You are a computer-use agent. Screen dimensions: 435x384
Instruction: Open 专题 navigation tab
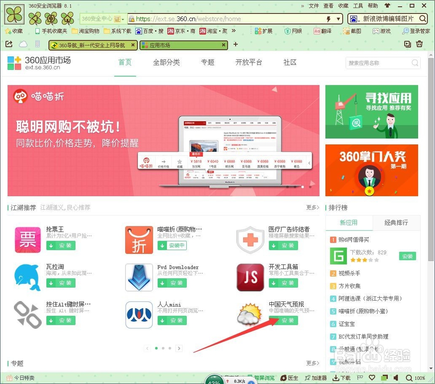[x=207, y=63]
